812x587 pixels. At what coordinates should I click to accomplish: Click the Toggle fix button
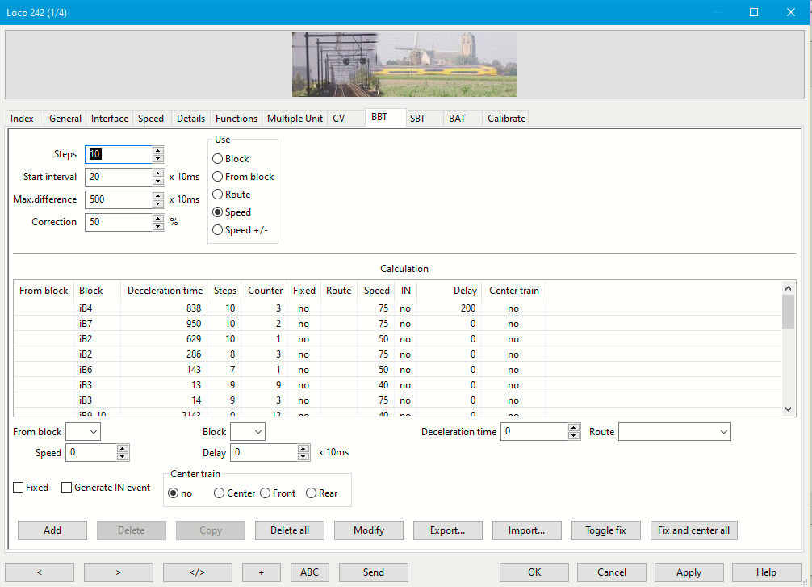[605, 530]
